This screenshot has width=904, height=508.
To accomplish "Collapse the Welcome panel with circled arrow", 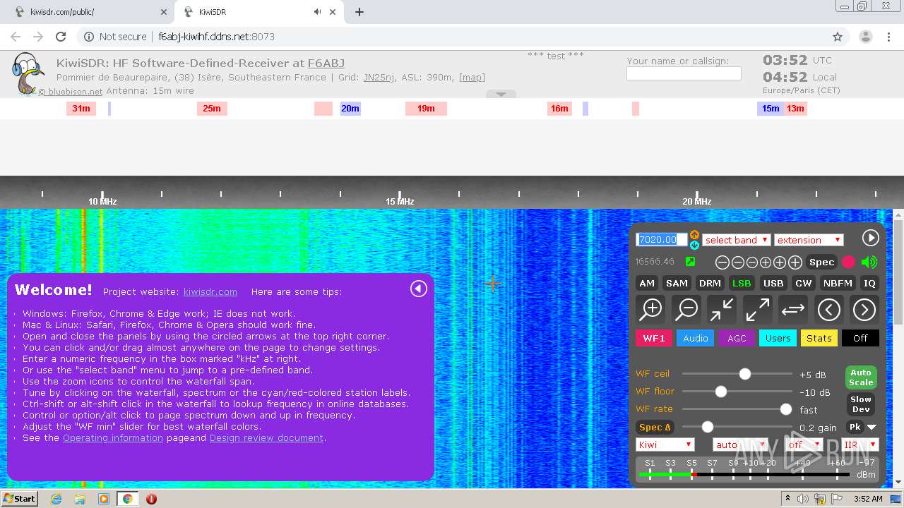I will tap(419, 289).
